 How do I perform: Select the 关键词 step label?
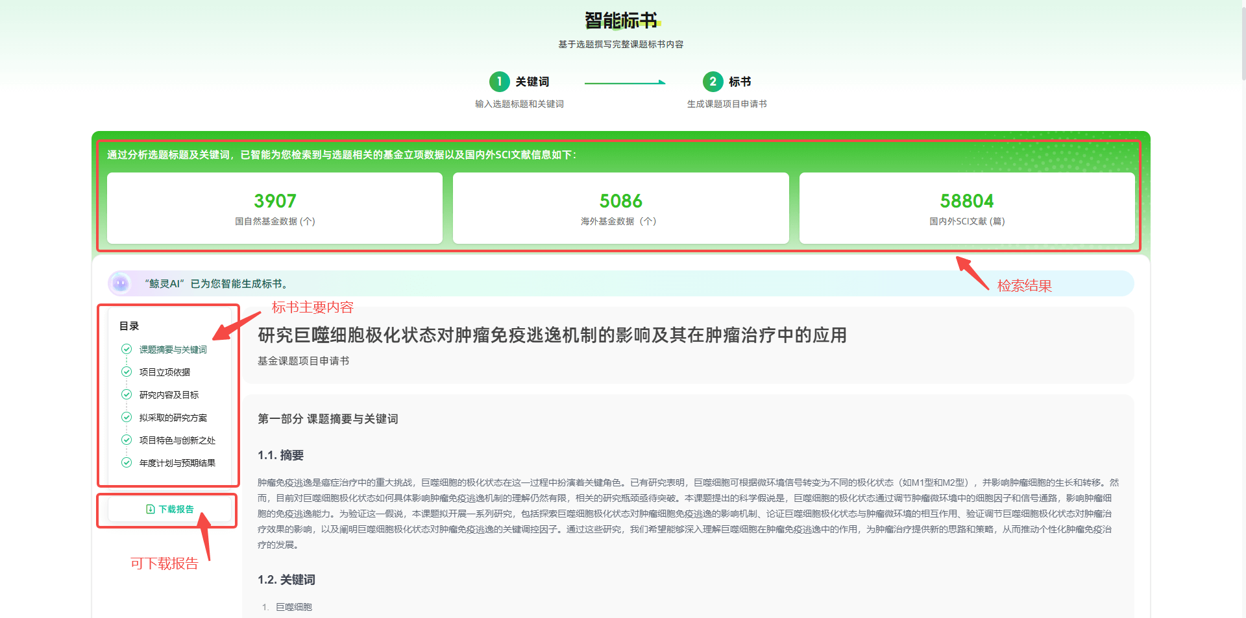point(532,82)
